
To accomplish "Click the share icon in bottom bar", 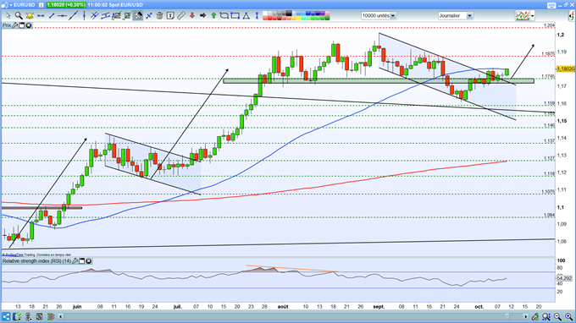I will pos(6,316).
